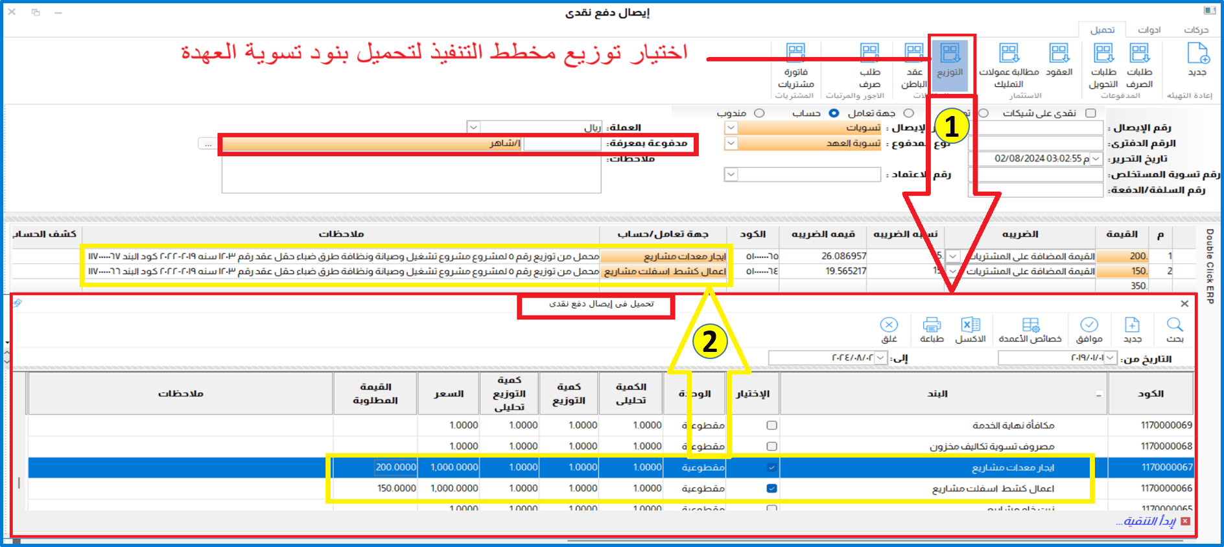
Task: Switch to the حركات ribbon tab
Action: [1195, 30]
